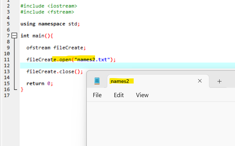Click the return 0 statement
Screen dimensions: 235x146
pos(40,84)
